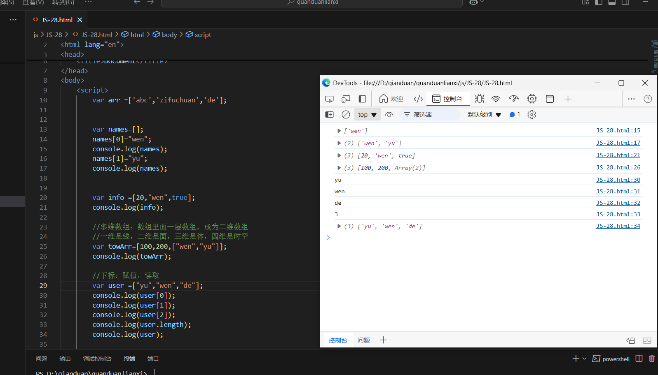Open the 默认级别 log level dropdown
This screenshot has width=658, height=375.
[484, 115]
